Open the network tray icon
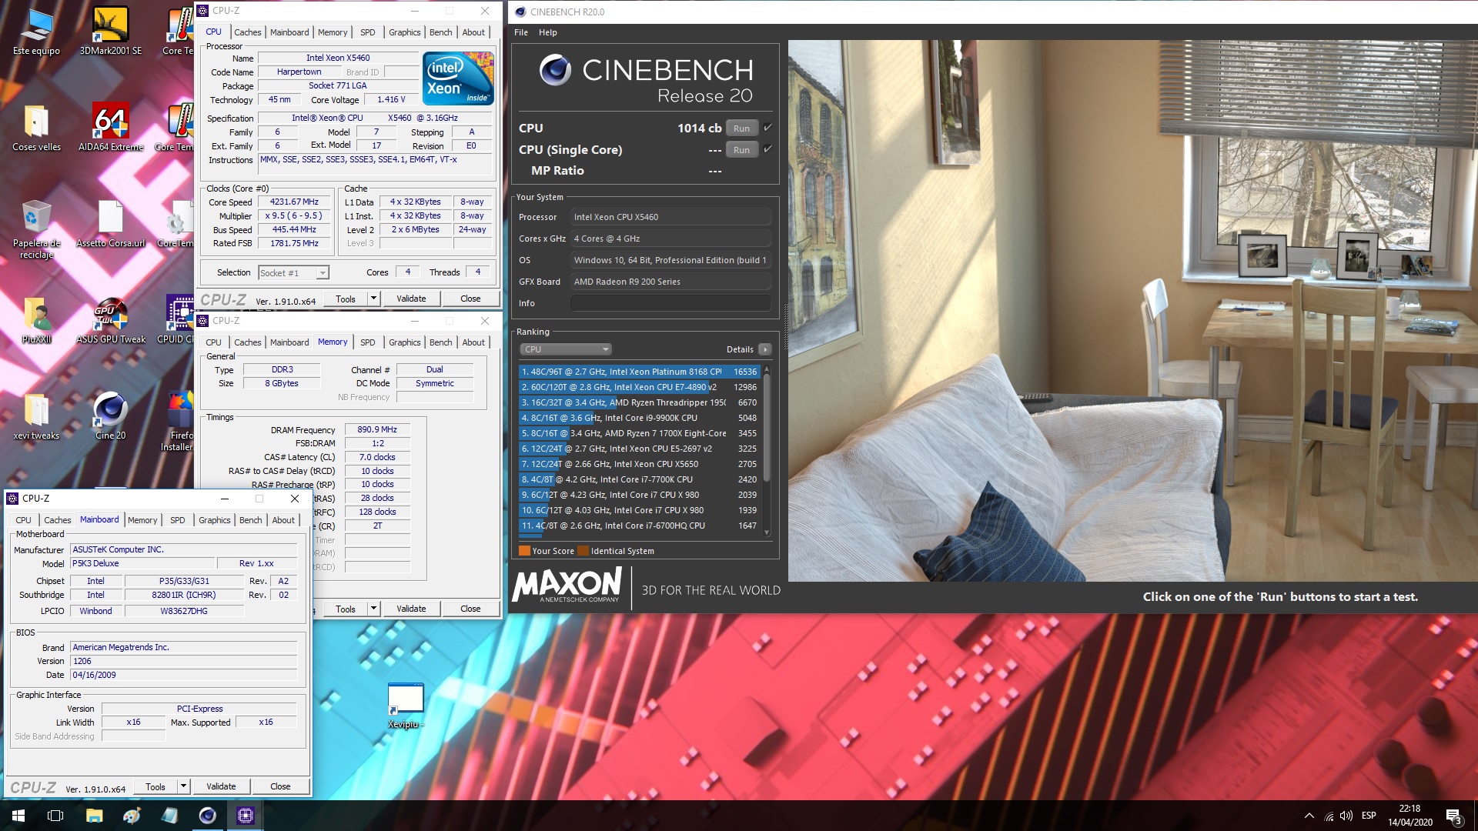The width and height of the screenshot is (1478, 831). [1328, 816]
